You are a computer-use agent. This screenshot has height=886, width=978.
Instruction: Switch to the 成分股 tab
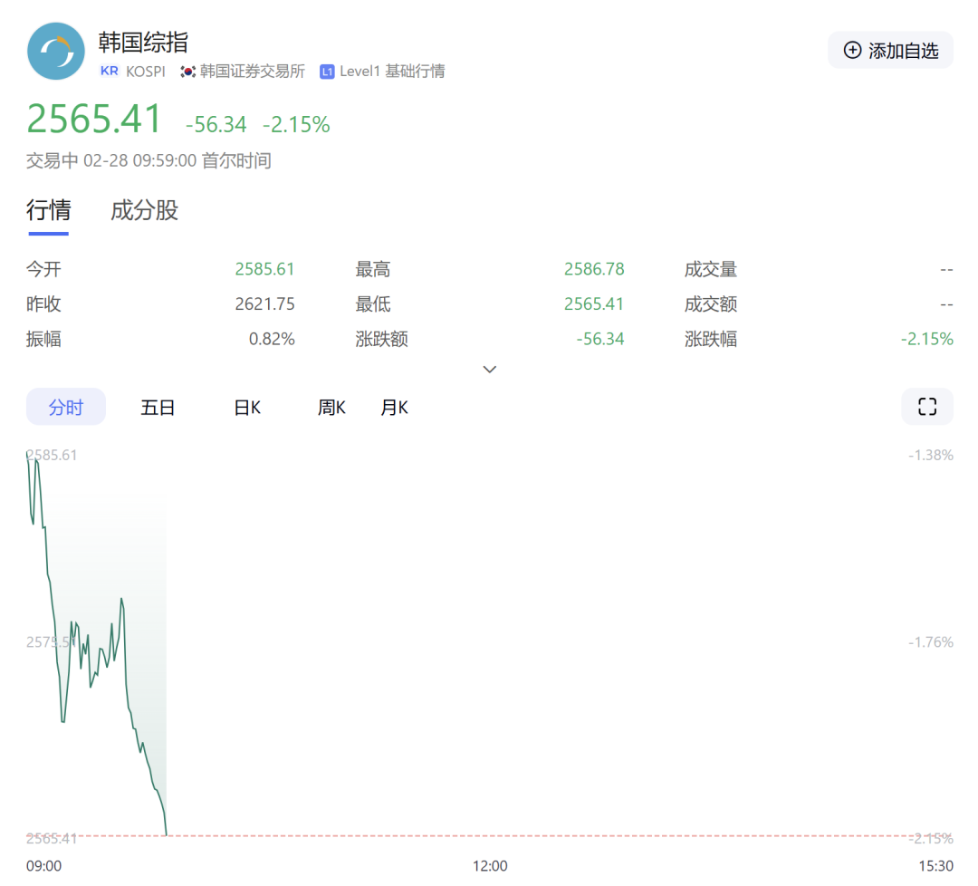point(143,210)
